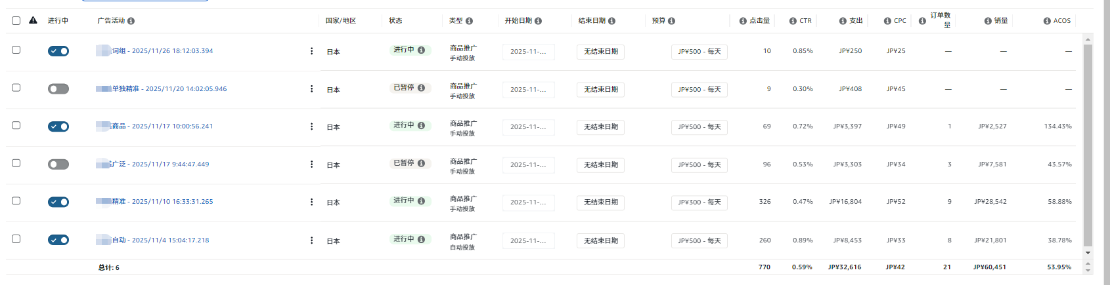Open 无结束日期 picker for 商品 campaign

600,127
